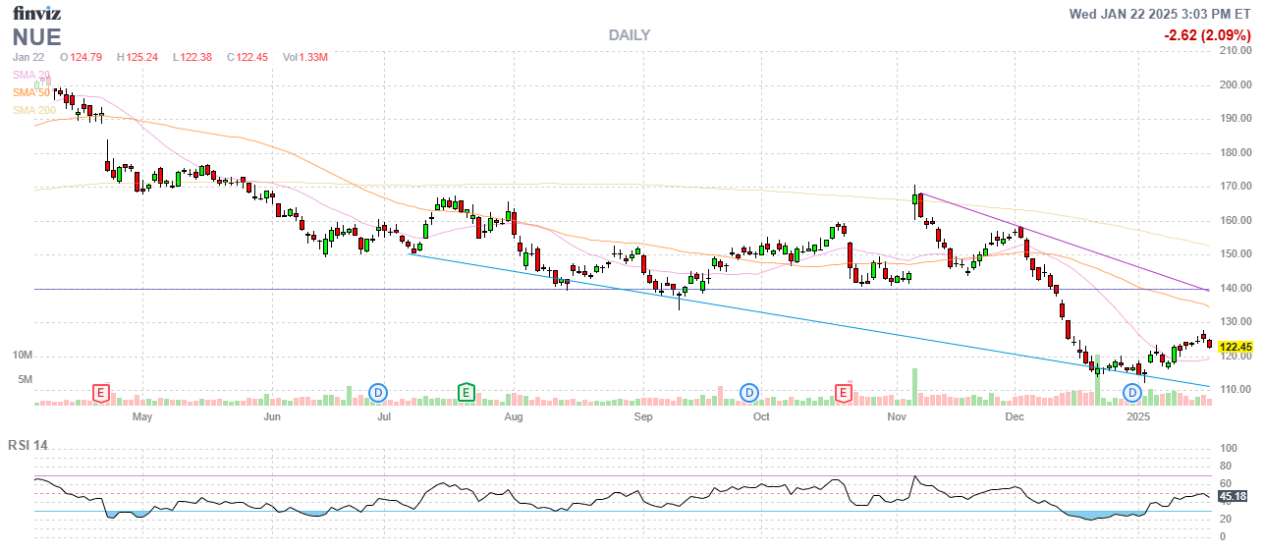Click the NUE ticker symbol
Viewport: 1264px width, 552px height.
point(36,37)
